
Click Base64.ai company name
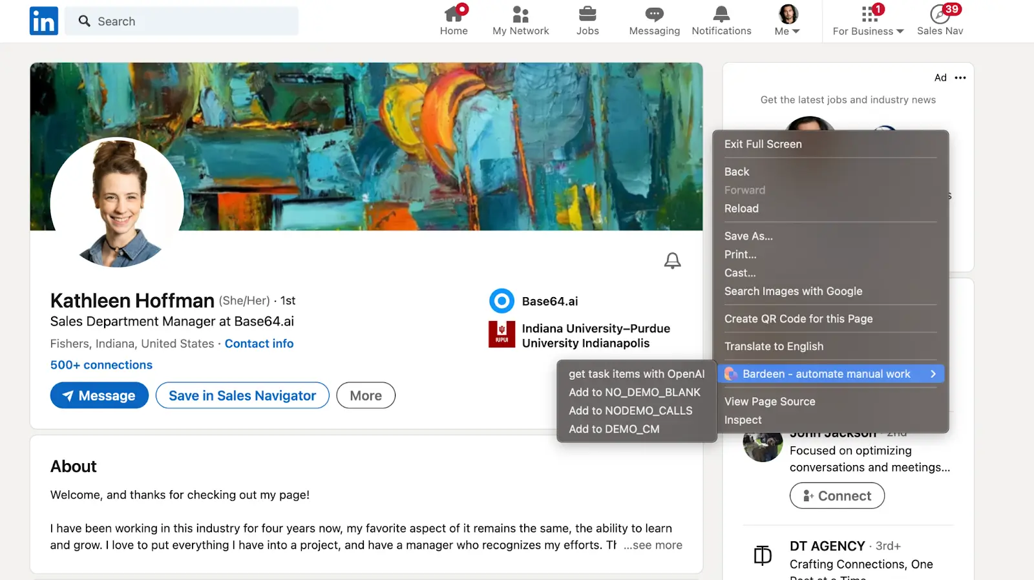point(550,302)
